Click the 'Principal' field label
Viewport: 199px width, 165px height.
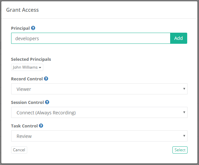20,28
